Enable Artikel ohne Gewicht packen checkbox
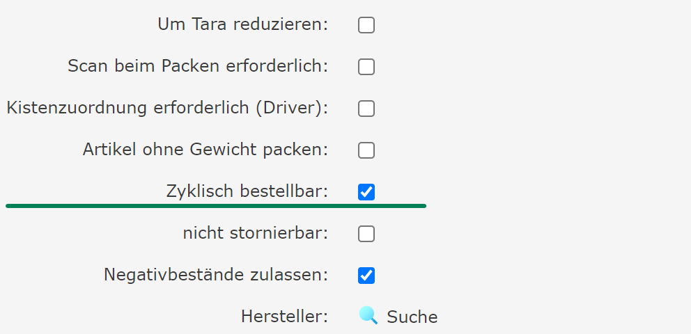This screenshot has width=691, height=334. (x=366, y=150)
